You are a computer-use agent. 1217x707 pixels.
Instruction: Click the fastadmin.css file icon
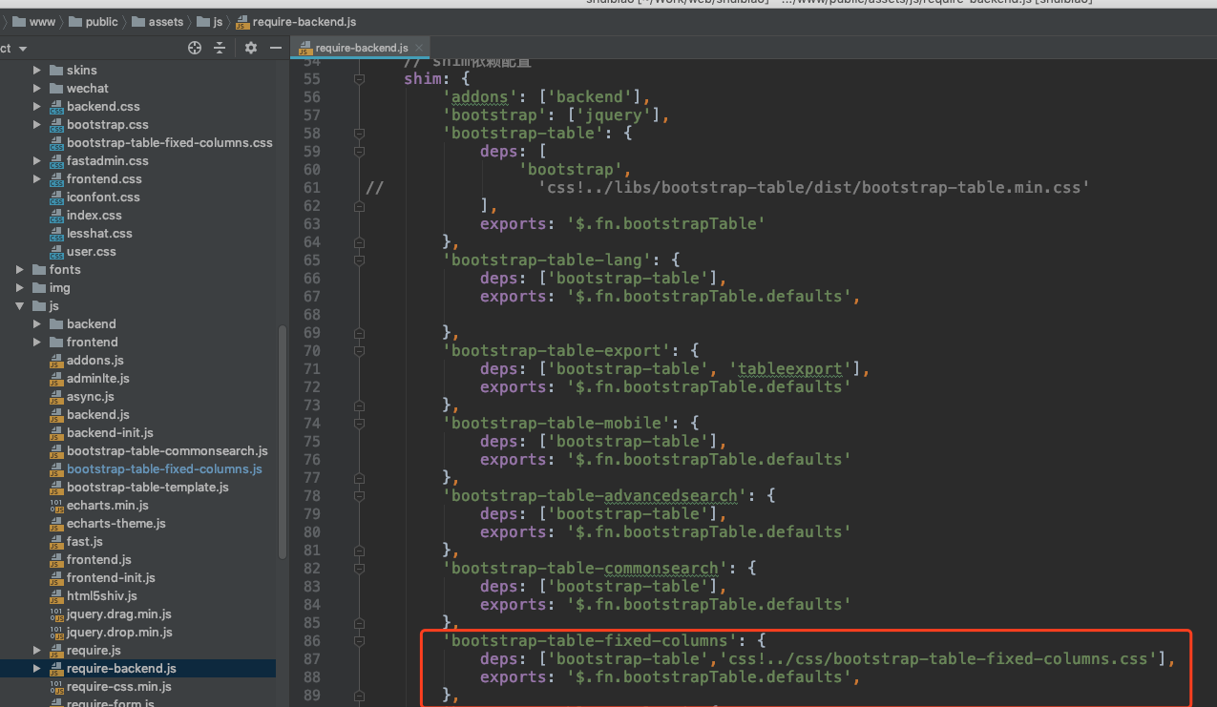56,161
